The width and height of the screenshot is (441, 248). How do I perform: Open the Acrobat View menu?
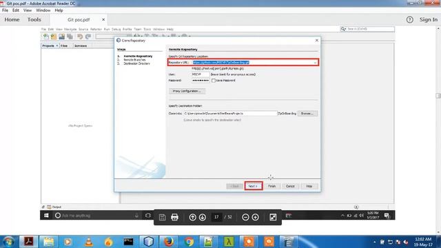(28, 10)
